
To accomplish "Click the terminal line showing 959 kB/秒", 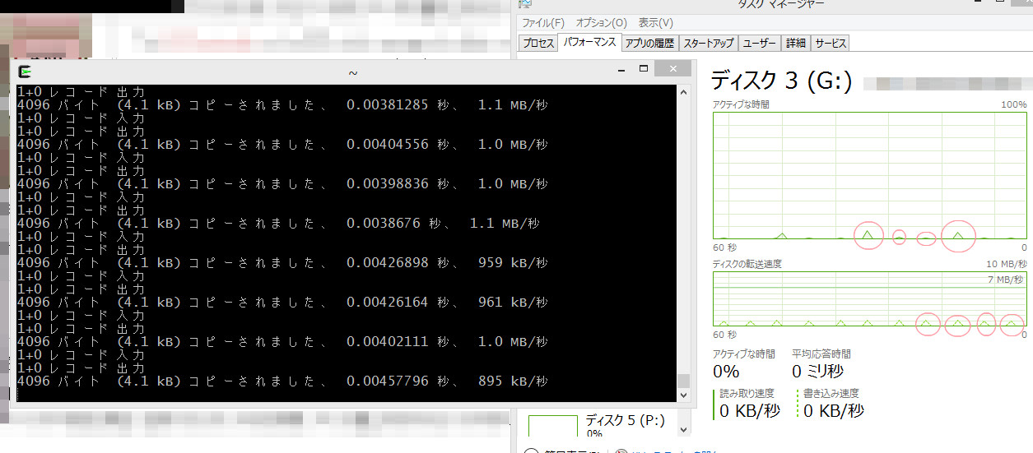I will point(282,263).
